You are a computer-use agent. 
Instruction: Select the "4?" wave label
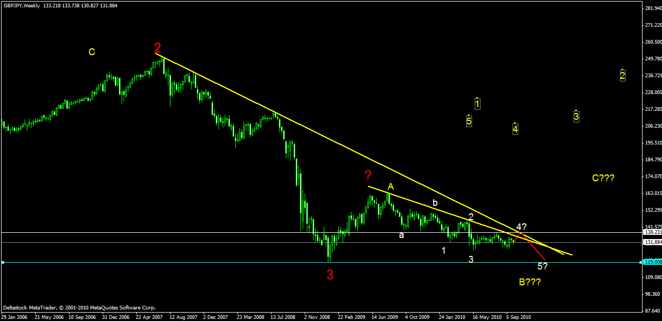[521, 227]
